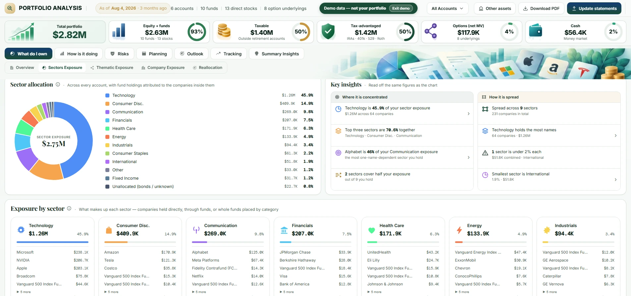
Task: Expand 5 more under Energy card
Action: pyautogui.click(x=462, y=292)
